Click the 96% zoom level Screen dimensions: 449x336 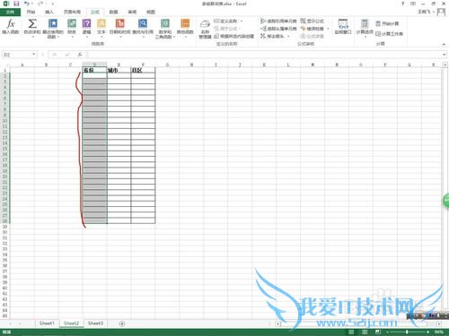[439, 332]
